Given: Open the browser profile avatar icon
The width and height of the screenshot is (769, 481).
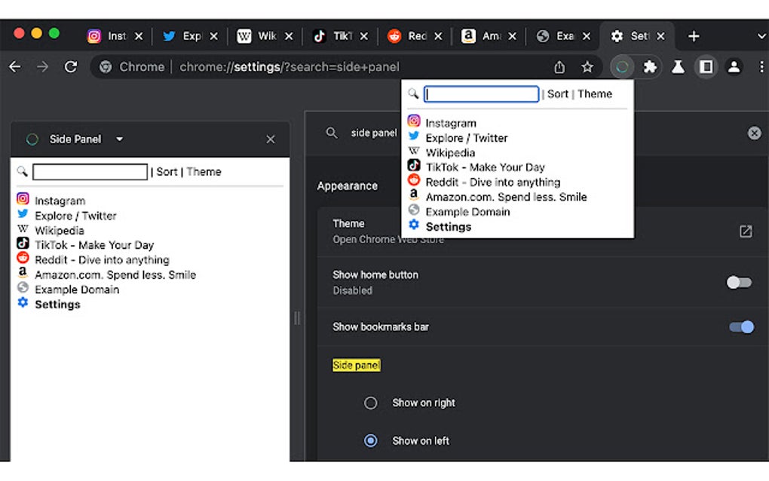Looking at the screenshot, I should (x=734, y=66).
